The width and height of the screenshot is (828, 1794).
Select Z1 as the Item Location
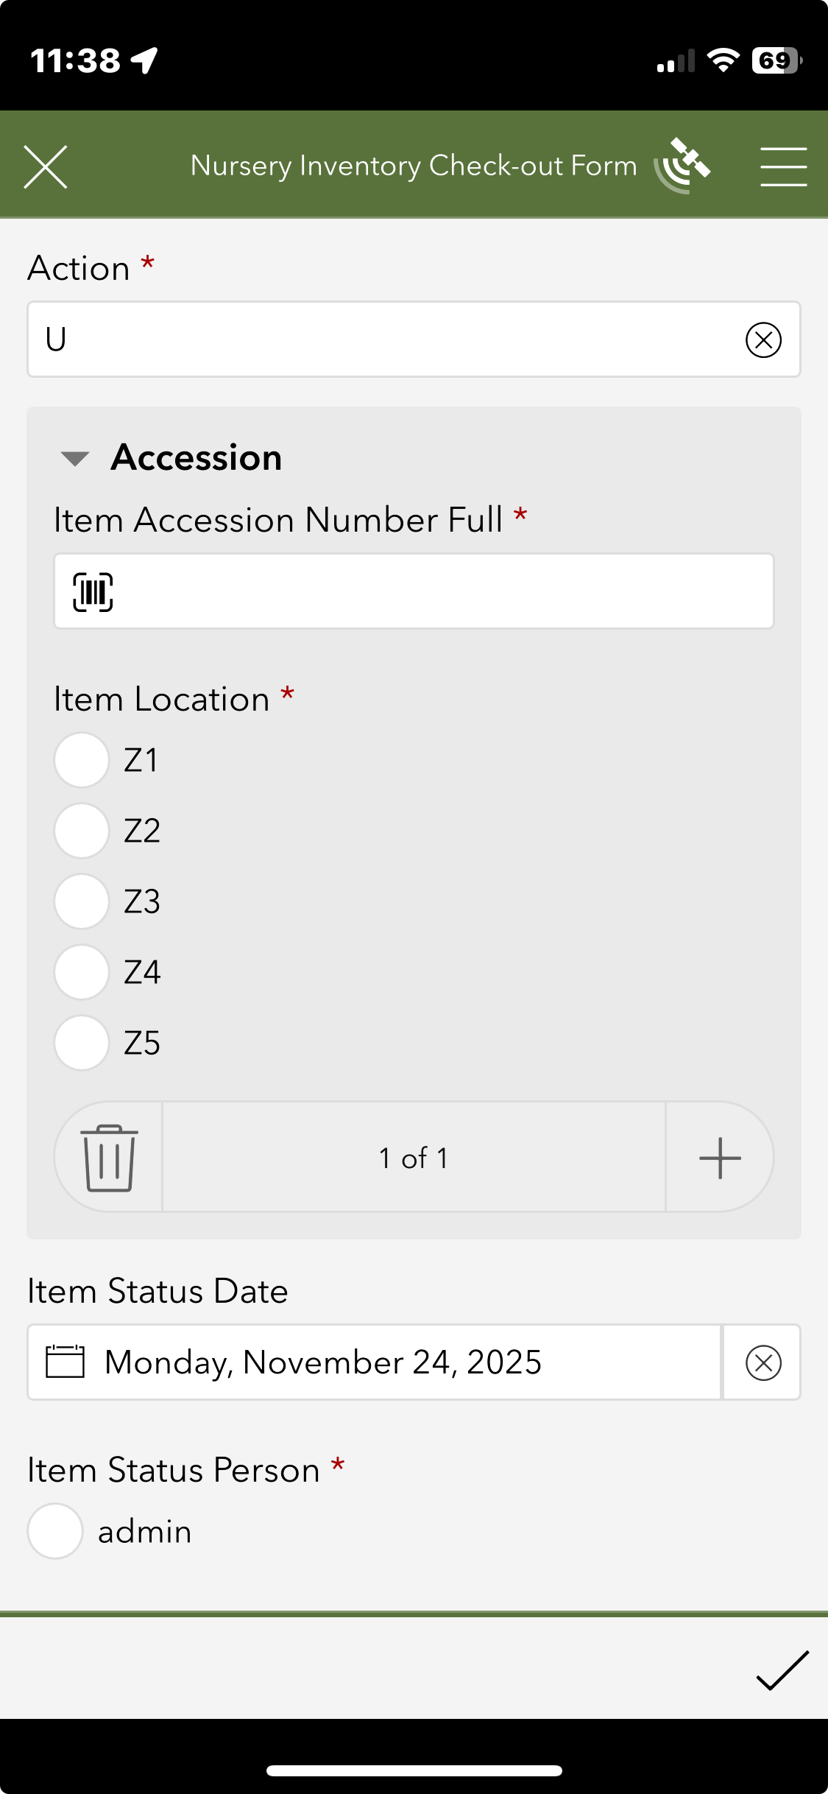[81, 759]
